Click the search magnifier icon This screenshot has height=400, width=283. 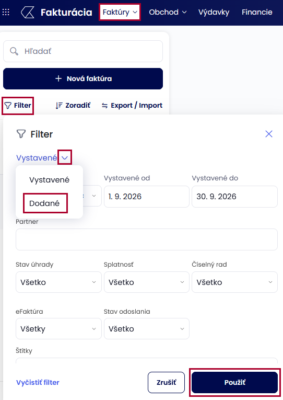click(x=14, y=51)
